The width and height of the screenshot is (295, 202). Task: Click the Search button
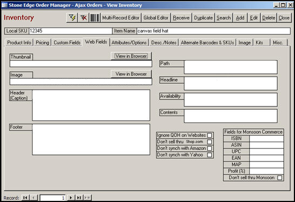click(x=224, y=18)
